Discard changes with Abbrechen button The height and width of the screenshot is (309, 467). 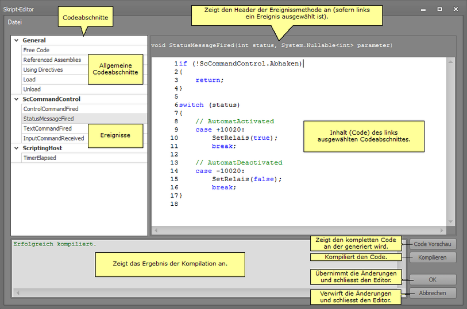coord(433,294)
